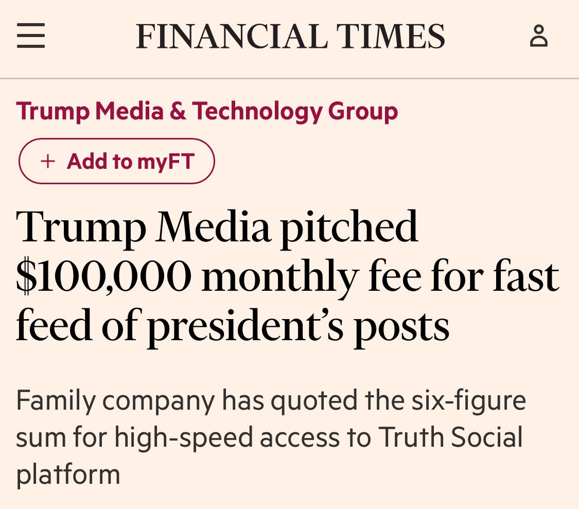Click the $100,000 figure in the headline
579x509 pixels.
pyautogui.click(x=104, y=277)
